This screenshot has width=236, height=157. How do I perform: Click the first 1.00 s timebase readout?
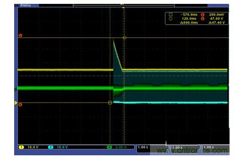click(x=143, y=147)
